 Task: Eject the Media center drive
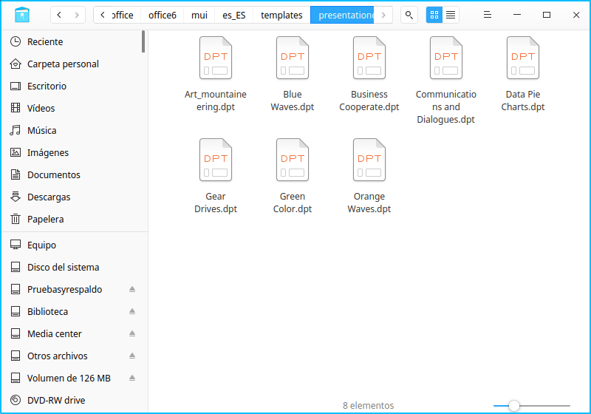pos(132,333)
